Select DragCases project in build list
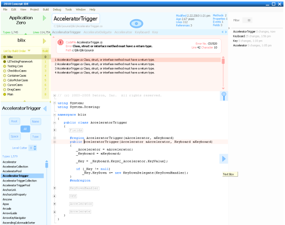Screen dimensions: 285x225 tap(14, 89)
